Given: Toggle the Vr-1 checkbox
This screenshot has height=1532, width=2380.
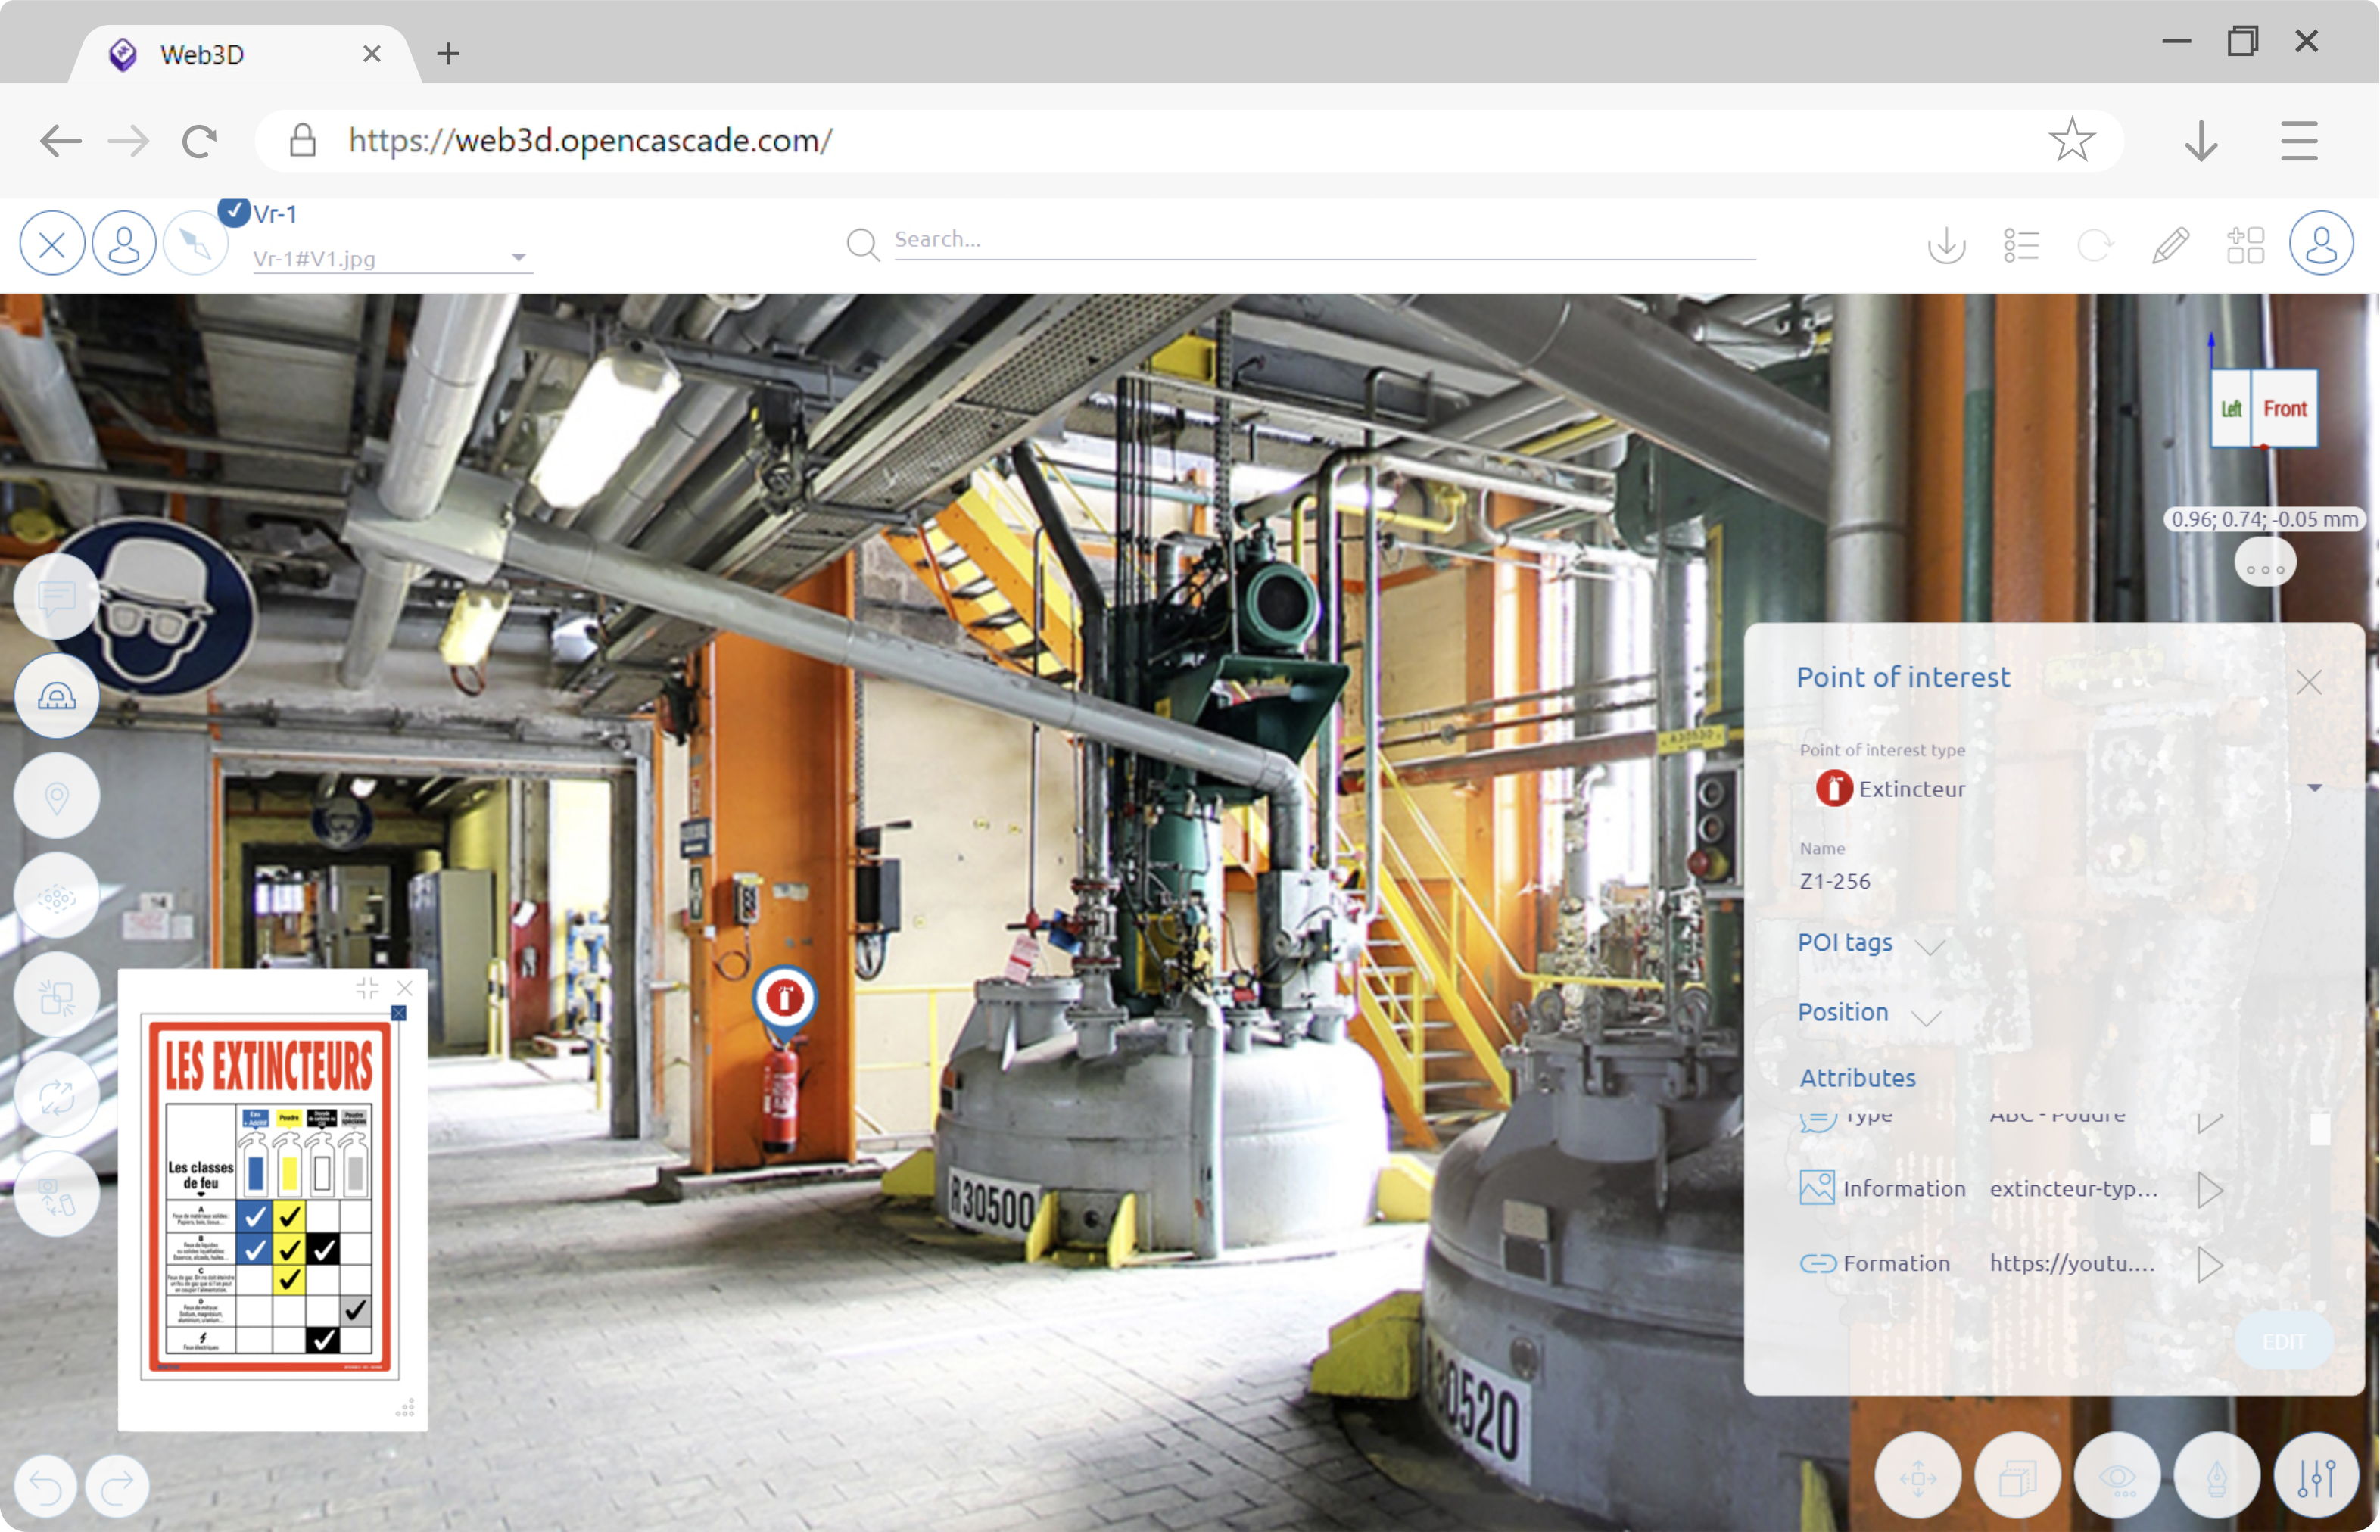Looking at the screenshot, I should (233, 212).
